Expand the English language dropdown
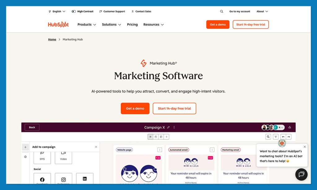The width and height of the screenshot is (317, 190). click(x=57, y=11)
